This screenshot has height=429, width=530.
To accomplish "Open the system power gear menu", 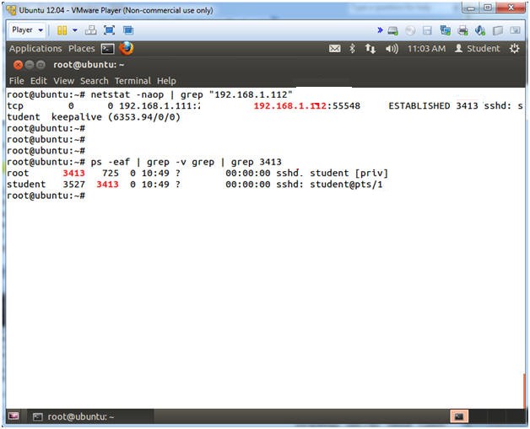I will pyautogui.click(x=514, y=49).
